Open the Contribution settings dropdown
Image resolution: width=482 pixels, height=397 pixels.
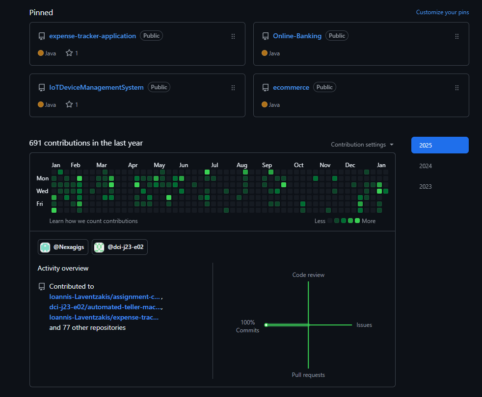tap(362, 144)
